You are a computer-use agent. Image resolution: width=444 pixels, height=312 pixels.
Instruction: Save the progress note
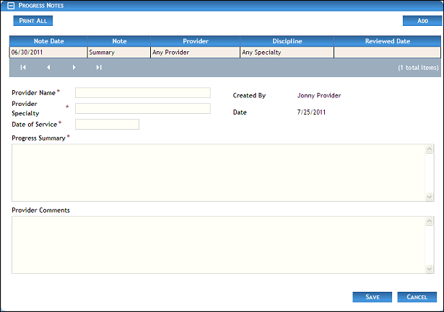373,297
